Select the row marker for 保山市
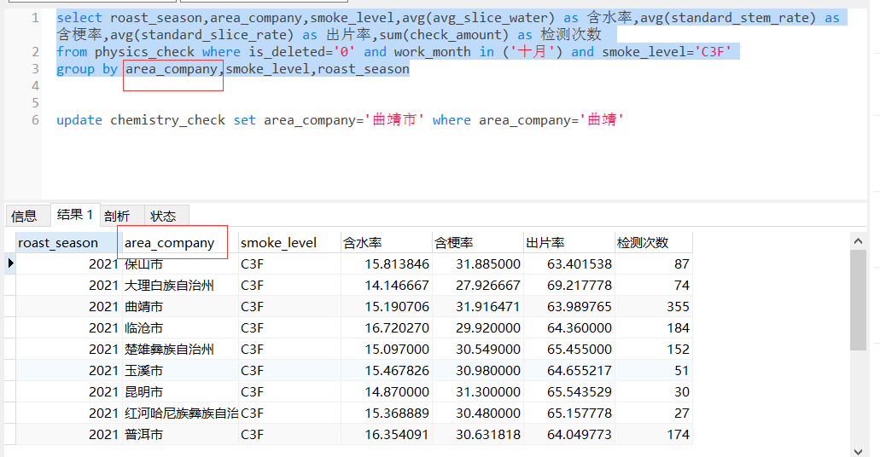Image resolution: width=880 pixels, height=457 pixels. point(10,263)
